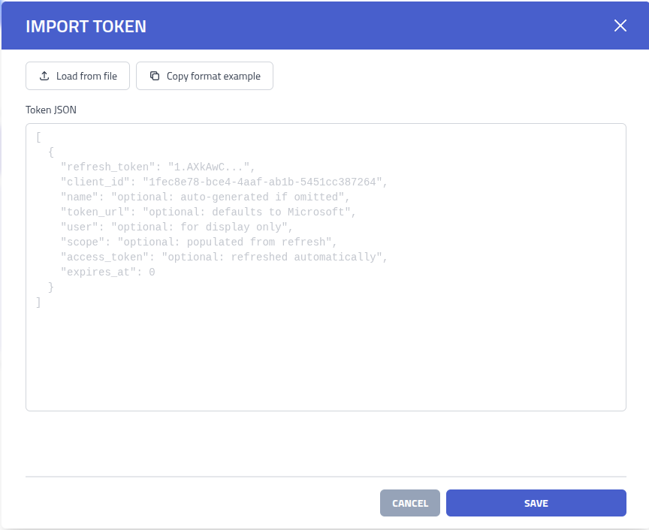649x530 pixels.
Task: Select the Load from file button
Action: 77,75
